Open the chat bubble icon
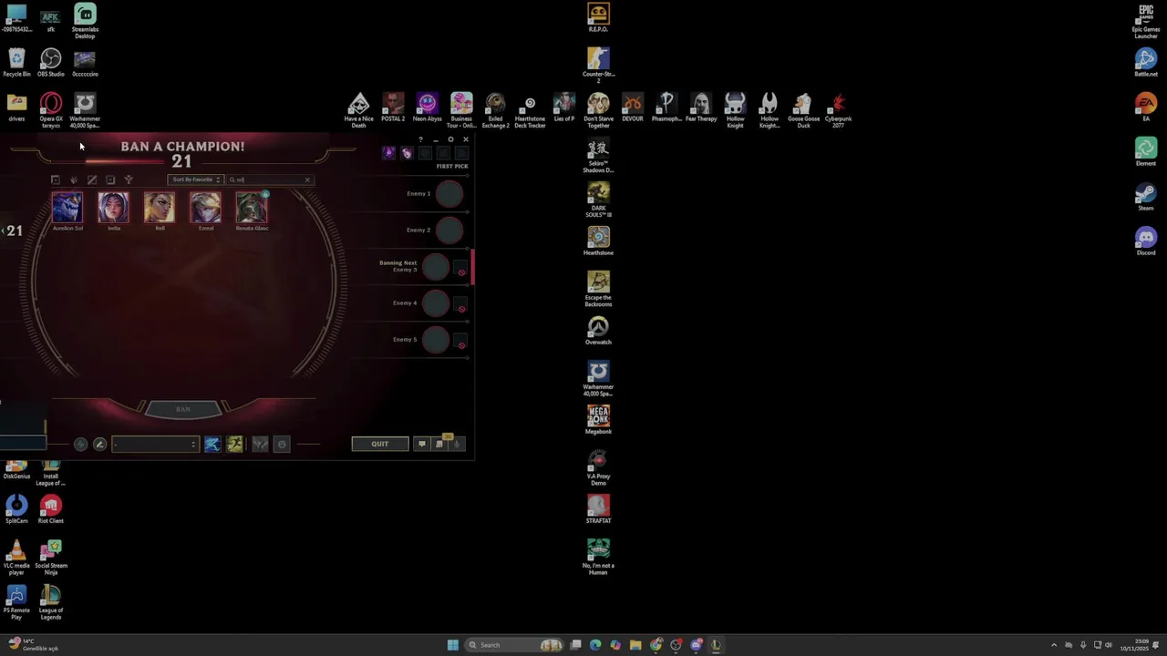 (x=421, y=444)
